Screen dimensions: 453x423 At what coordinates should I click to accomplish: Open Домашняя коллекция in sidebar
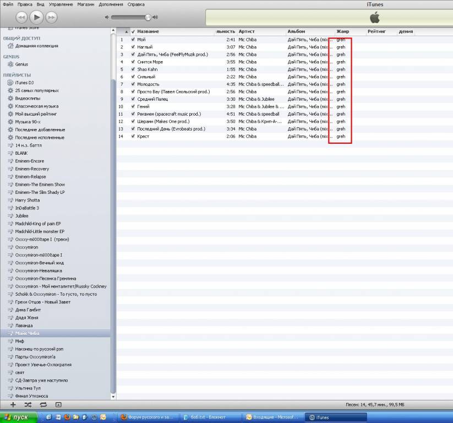(37, 46)
